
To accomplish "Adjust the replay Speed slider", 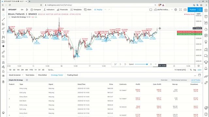I will 141,64.
